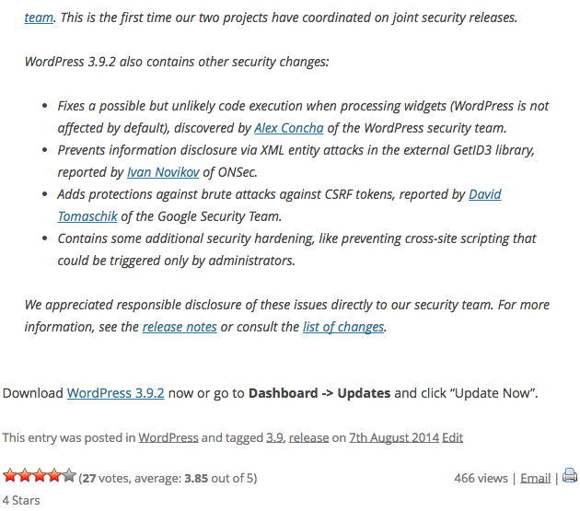This screenshot has height=511, width=580.
Task: Rate the post five stars
Action: 69,475
